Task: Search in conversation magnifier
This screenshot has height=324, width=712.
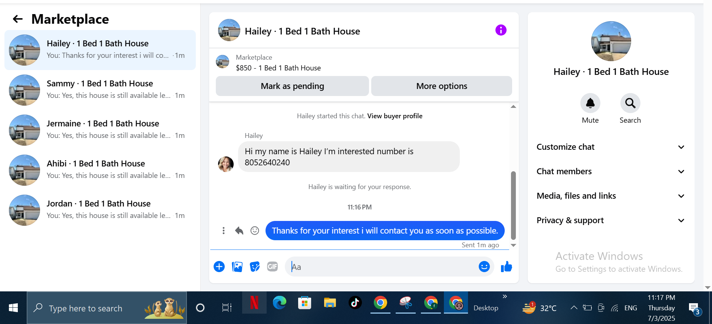Action: [x=630, y=103]
